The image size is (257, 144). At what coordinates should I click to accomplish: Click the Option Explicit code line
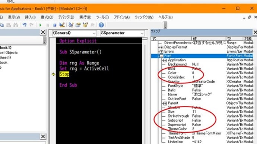[x=78, y=41]
